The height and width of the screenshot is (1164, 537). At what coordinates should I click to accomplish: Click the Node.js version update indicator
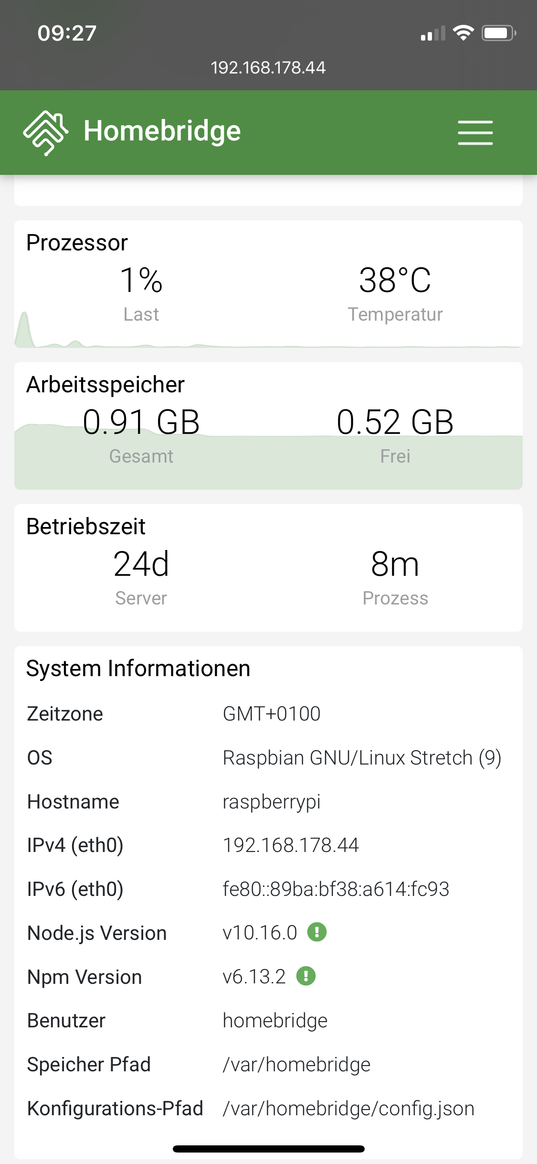[x=316, y=932]
